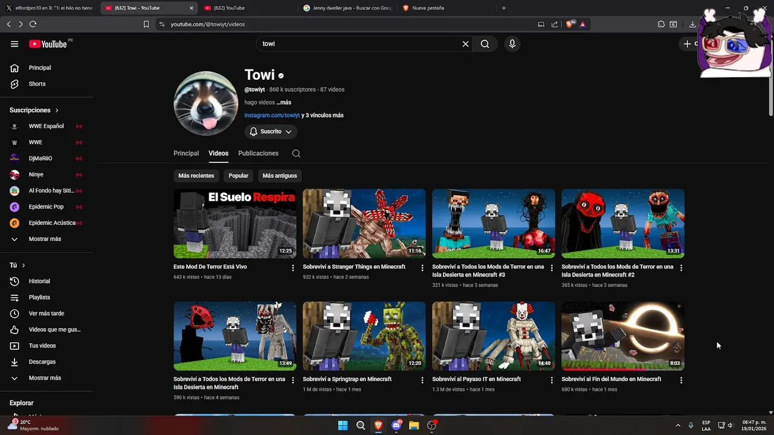Click the Brave Shields lion icon
Viewport: 774px width, 435px height.
pyautogui.click(x=569, y=24)
